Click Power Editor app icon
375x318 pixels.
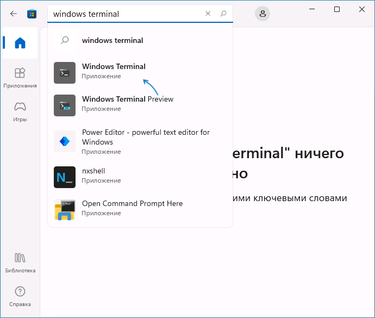65,141
